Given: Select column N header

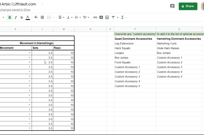Looking at the screenshot, I should point(90,29).
